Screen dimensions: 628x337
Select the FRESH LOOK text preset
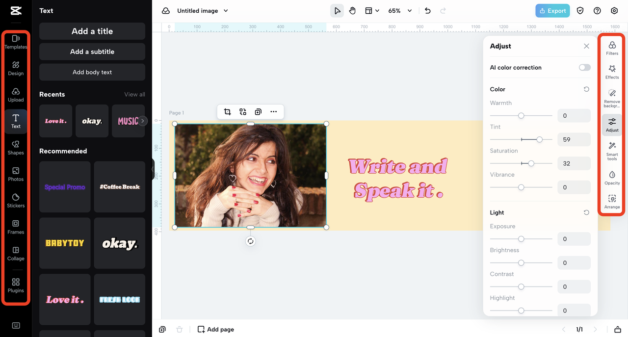pos(120,300)
